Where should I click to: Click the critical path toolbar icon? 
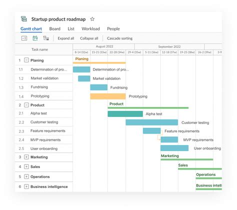point(46,38)
